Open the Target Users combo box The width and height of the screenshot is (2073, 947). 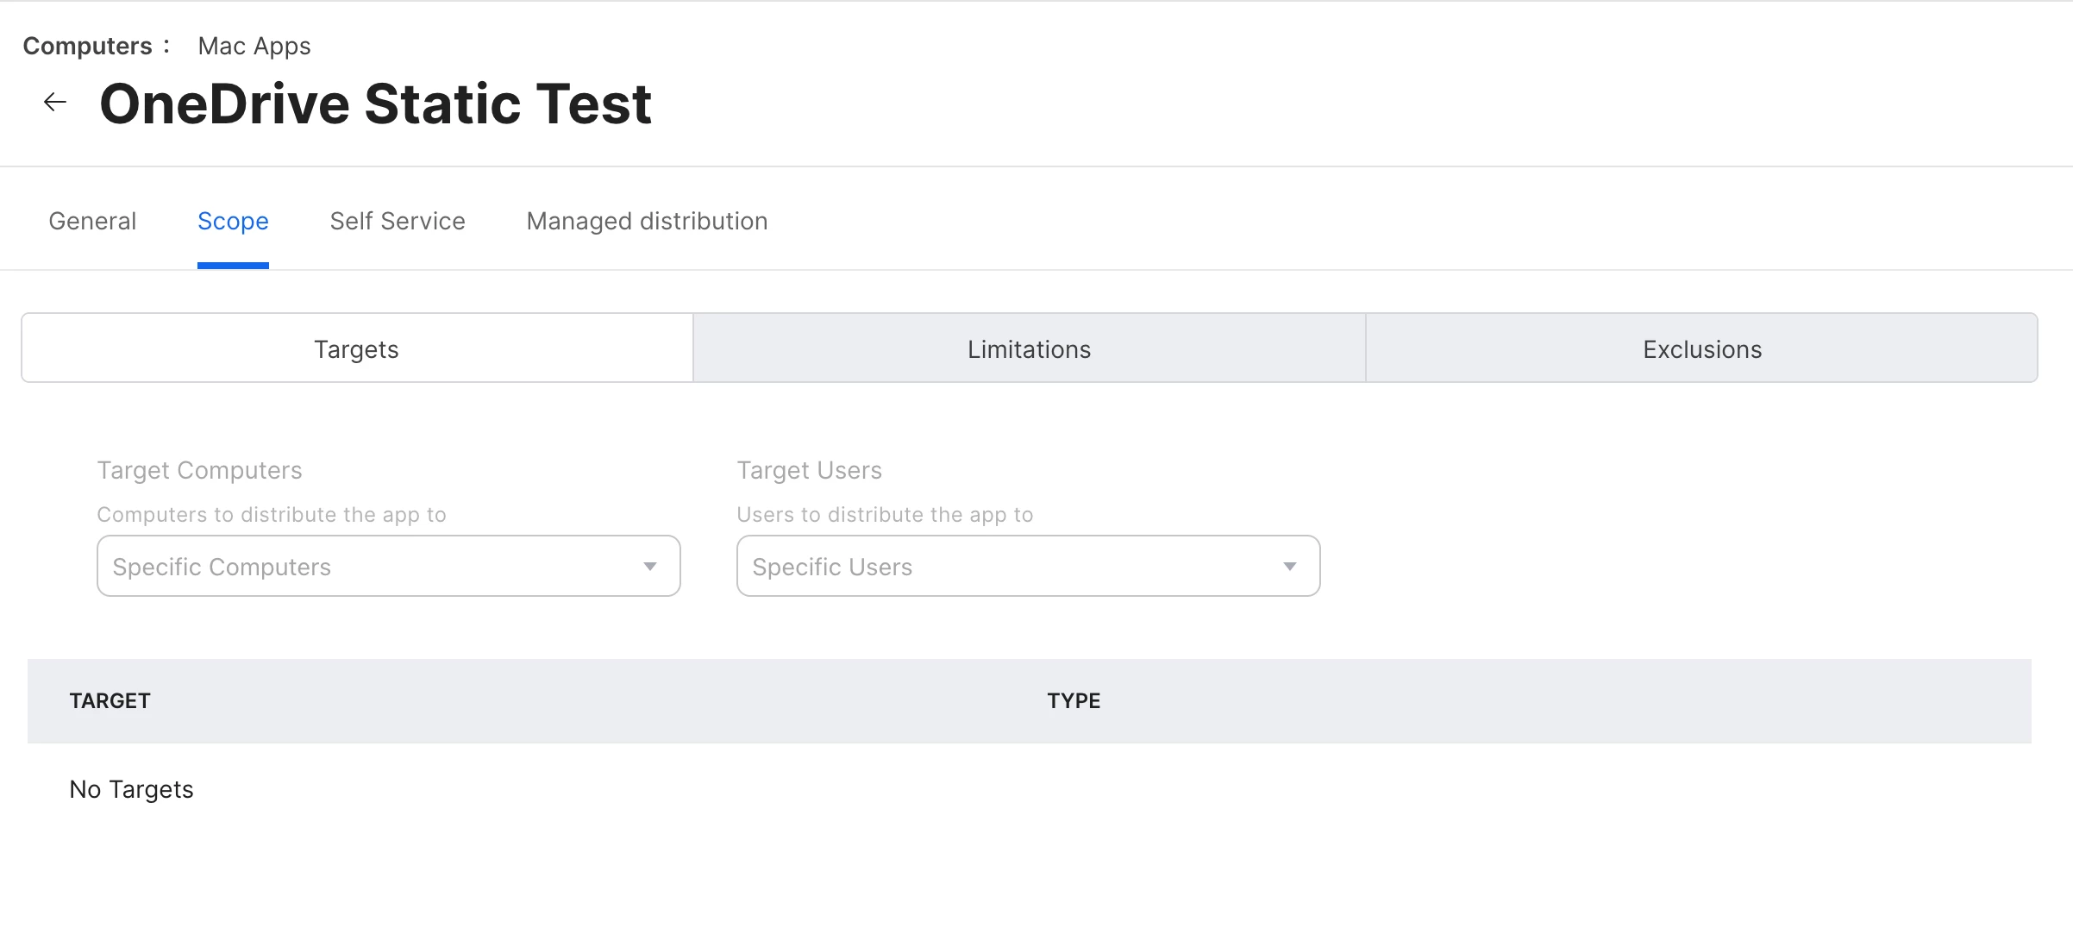1029,566
